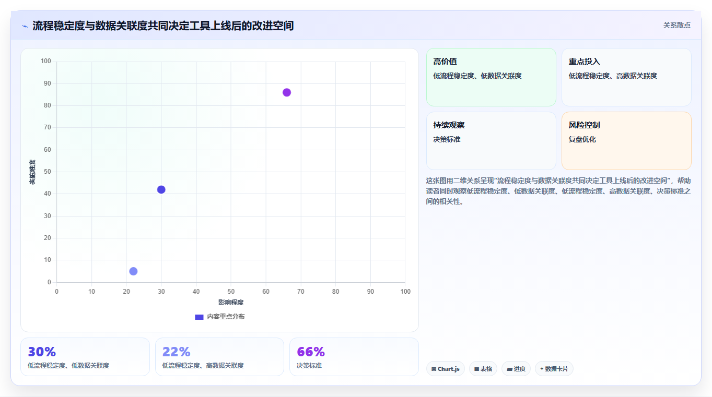712x397 pixels.
Task: Click the 数据卡片 tag chip
Action: [x=554, y=369]
